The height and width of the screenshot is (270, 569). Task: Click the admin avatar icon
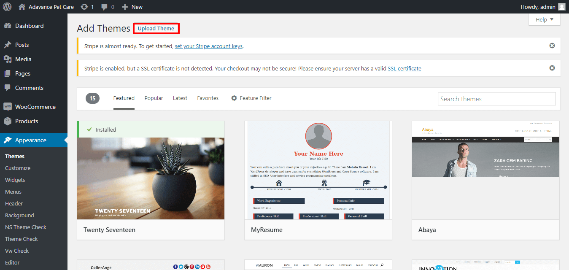(x=561, y=7)
